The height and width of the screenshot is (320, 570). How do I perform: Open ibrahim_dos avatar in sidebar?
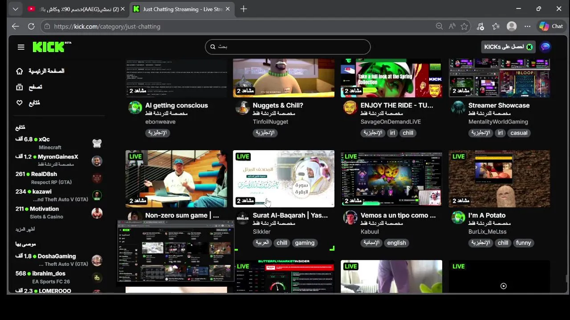[97, 277]
